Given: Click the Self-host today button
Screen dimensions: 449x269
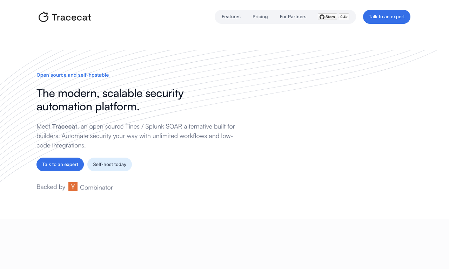Looking at the screenshot, I should click(x=110, y=165).
